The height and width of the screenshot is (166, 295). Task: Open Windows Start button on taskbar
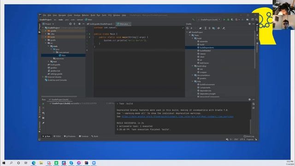[4, 163]
